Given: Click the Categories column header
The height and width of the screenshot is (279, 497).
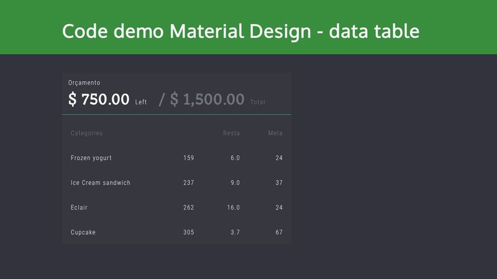Looking at the screenshot, I should point(87,133).
